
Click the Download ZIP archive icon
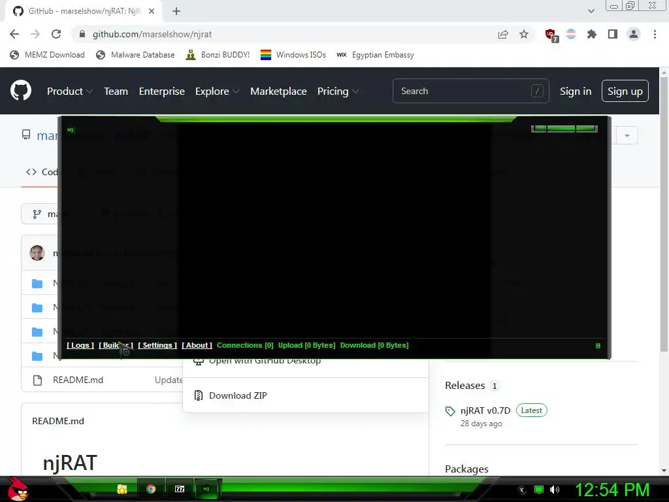point(199,395)
